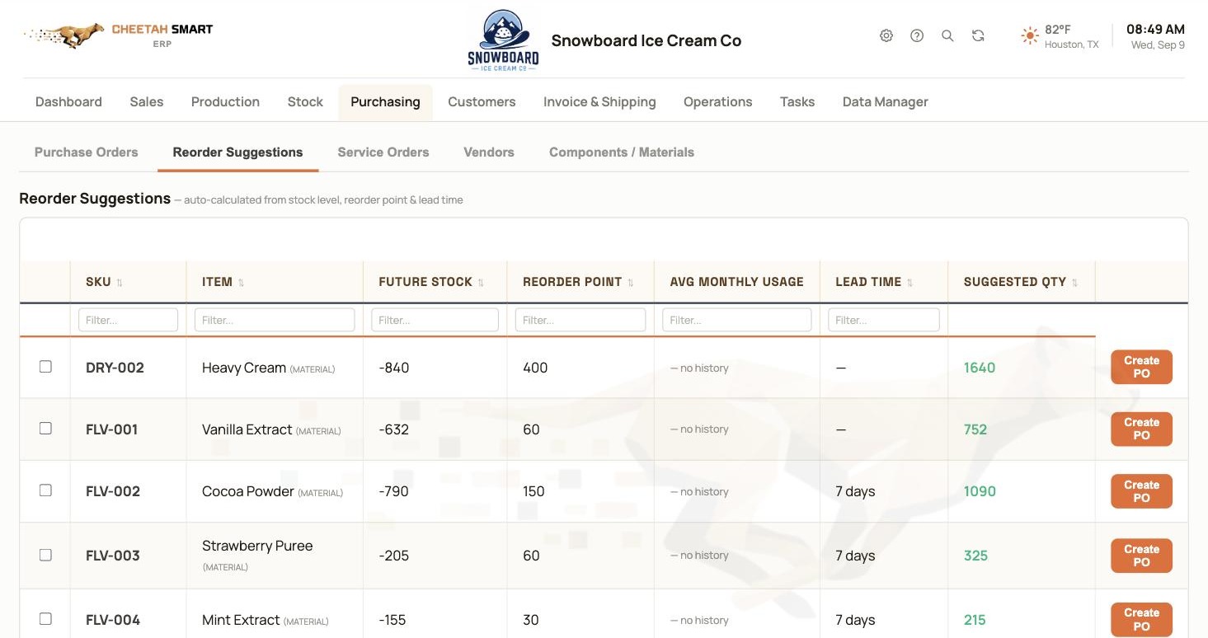Focus the AVG MONTHLY USAGE filter field
1208x638 pixels.
[737, 320]
